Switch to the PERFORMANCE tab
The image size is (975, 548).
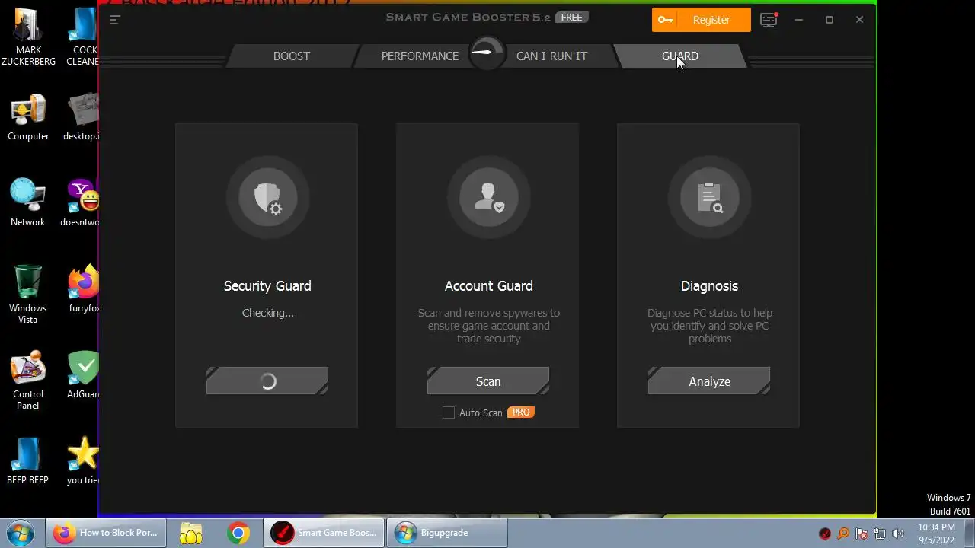pyautogui.click(x=420, y=56)
